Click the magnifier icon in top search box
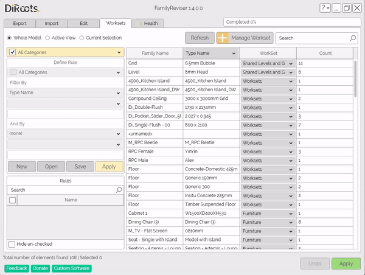365x275 pixels. [352, 38]
